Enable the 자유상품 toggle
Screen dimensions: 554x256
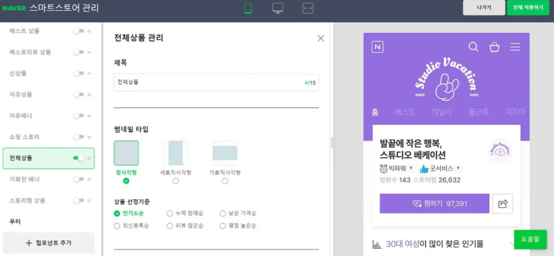(78, 94)
